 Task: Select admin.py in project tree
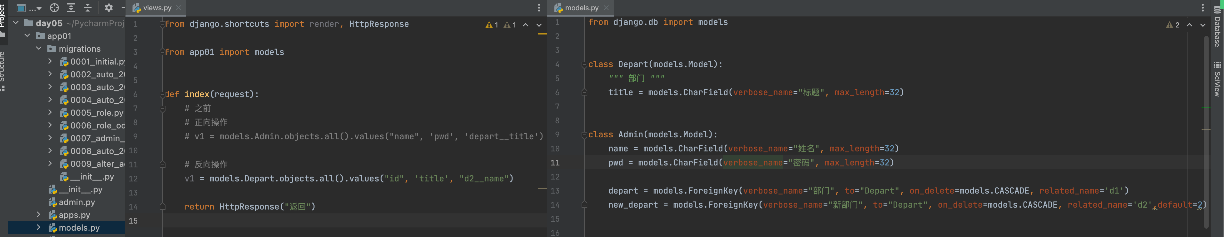72,202
